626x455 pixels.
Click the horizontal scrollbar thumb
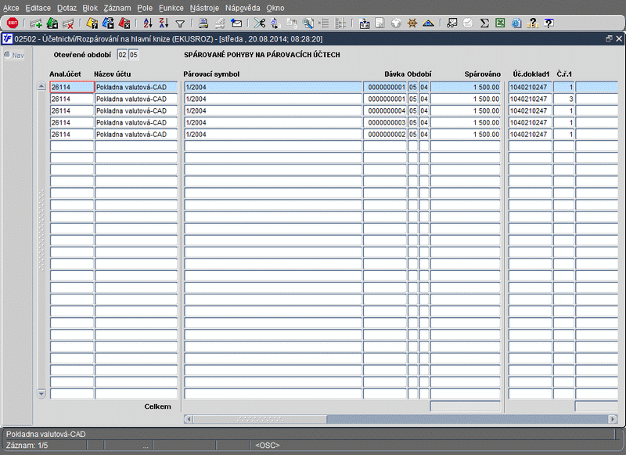click(x=260, y=419)
